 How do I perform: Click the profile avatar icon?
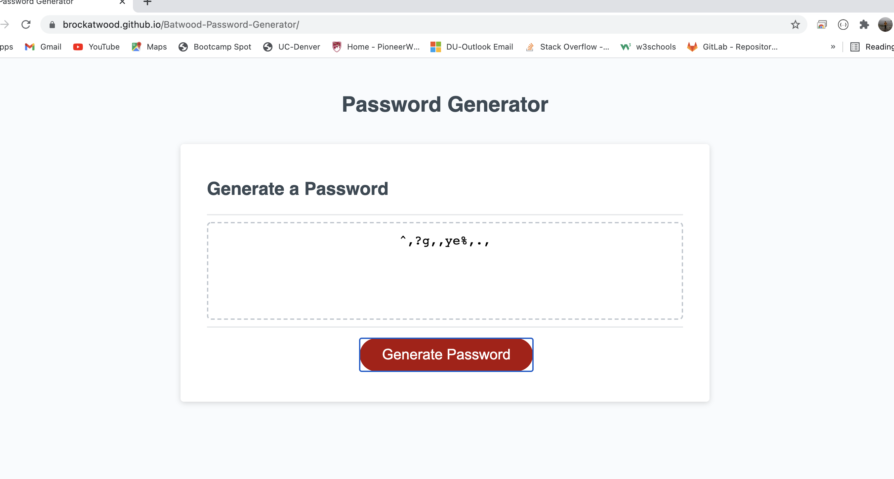coord(885,25)
